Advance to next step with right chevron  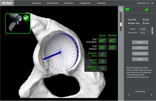[151, 95]
